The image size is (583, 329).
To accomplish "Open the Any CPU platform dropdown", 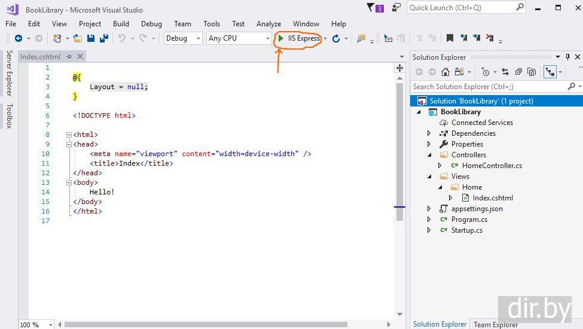I will tap(239, 38).
